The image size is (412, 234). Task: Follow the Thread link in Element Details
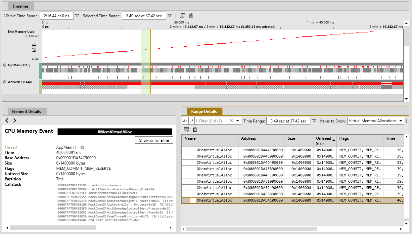(x=11, y=147)
